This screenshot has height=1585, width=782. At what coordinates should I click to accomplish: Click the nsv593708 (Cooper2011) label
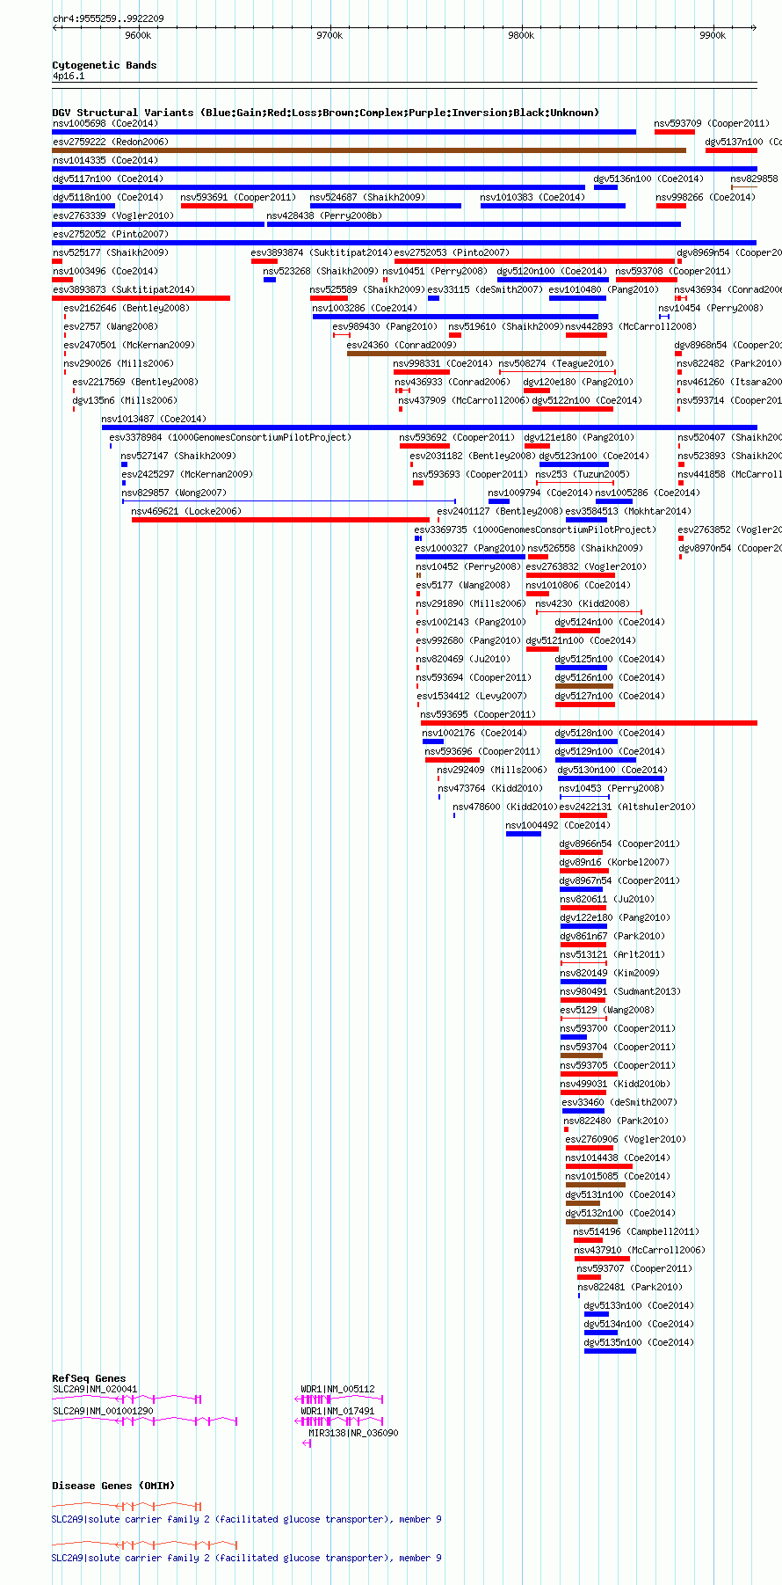672,271
